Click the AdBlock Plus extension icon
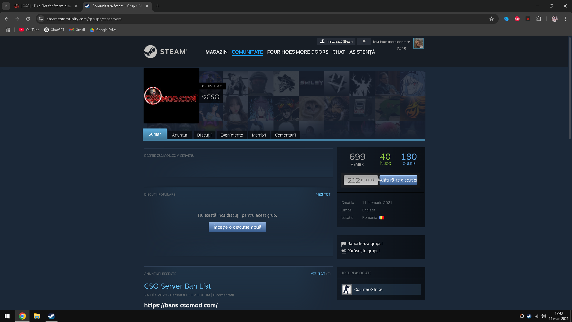572x322 pixels. (x=517, y=19)
